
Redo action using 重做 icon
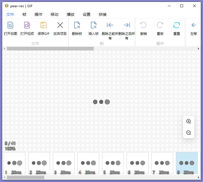click(x=160, y=25)
